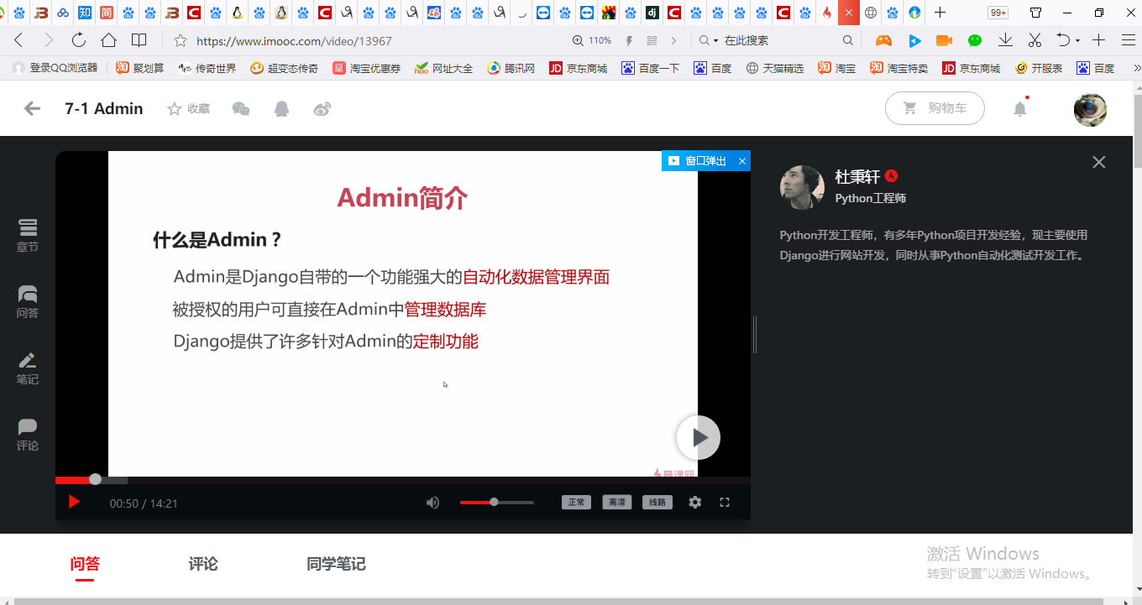Open the 高清 video quality selector
The width and height of the screenshot is (1142, 605).
coord(617,502)
